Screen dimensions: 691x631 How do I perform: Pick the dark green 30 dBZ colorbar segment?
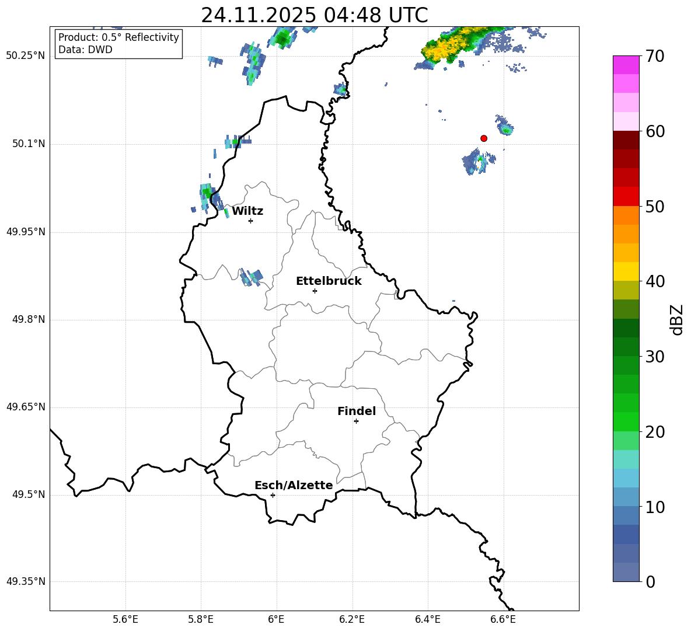click(626, 347)
